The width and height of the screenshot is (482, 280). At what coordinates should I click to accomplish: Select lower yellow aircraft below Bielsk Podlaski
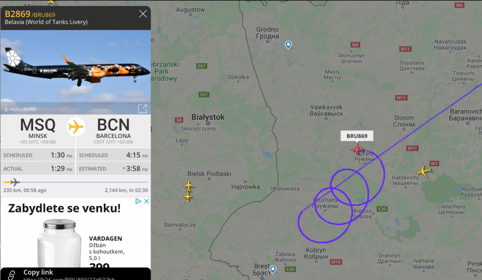click(187, 196)
